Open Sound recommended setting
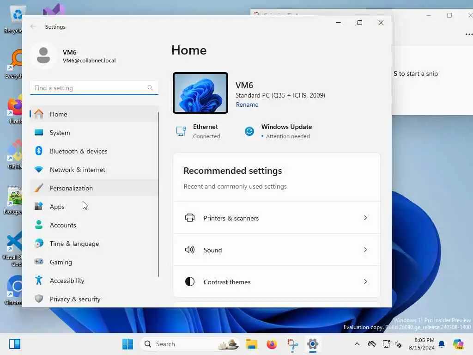 point(276,250)
